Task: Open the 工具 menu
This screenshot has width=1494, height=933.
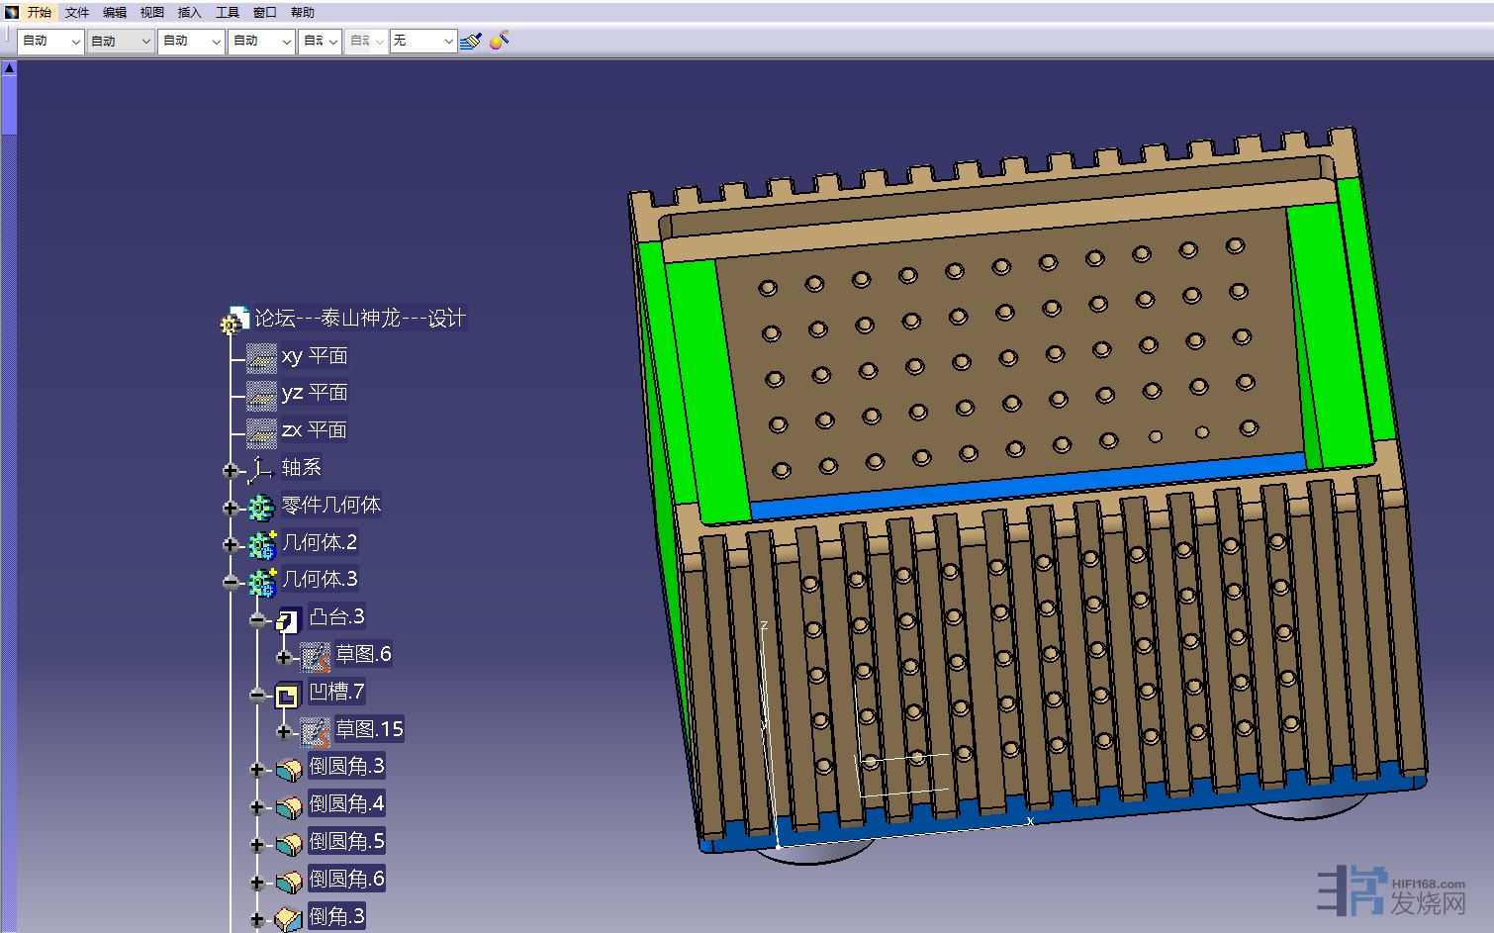Action: 228,12
